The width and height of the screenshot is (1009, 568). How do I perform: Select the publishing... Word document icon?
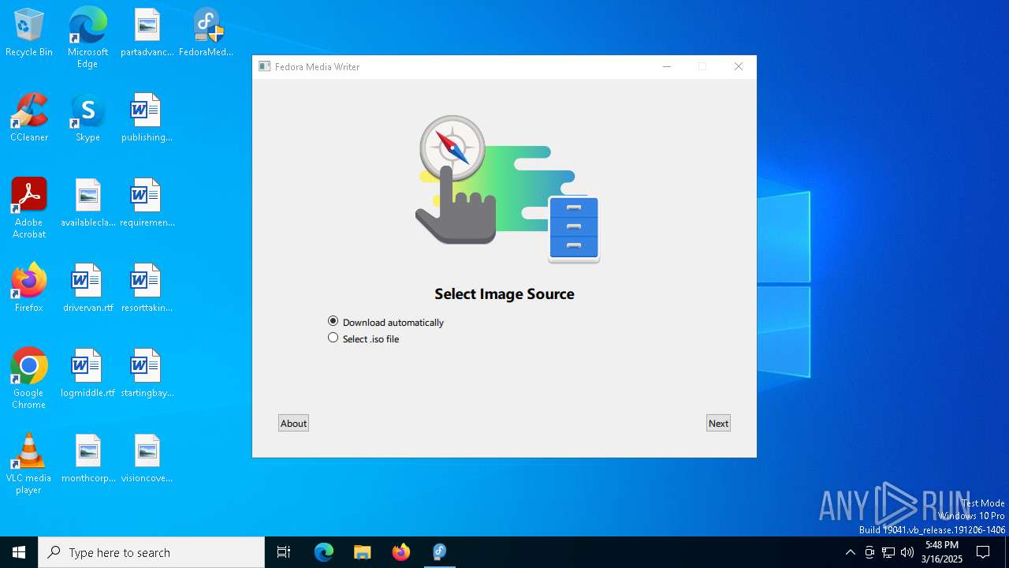click(147, 118)
